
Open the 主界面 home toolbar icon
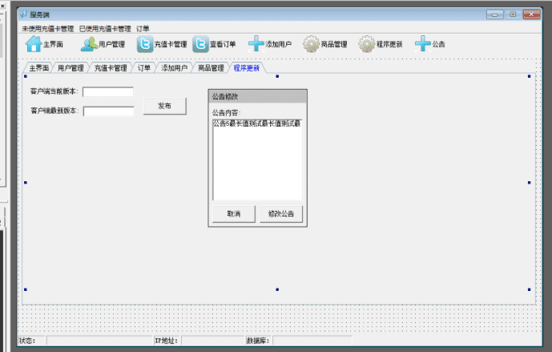point(34,44)
